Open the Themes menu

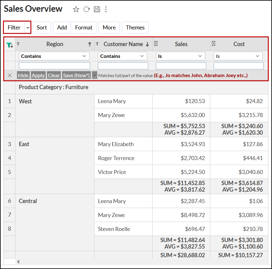click(135, 28)
